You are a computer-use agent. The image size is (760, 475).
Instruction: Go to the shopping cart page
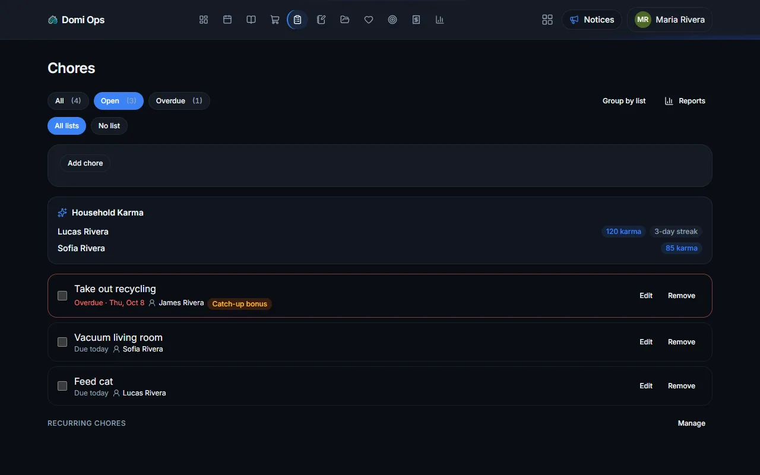point(275,20)
